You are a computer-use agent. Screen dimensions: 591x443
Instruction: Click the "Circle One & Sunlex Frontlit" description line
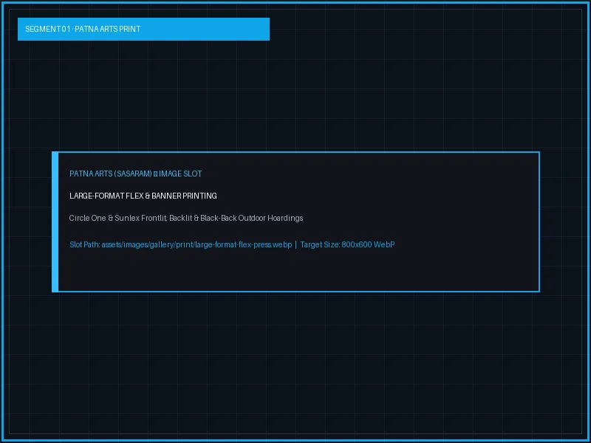pyautogui.click(x=186, y=218)
